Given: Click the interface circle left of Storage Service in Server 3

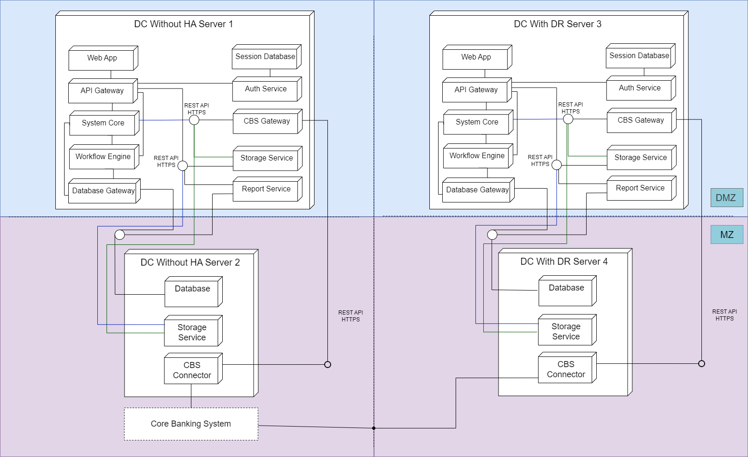Looking at the screenshot, I should coord(557,165).
